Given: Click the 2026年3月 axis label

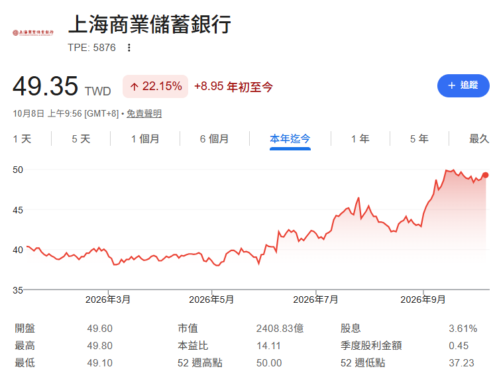Looking at the screenshot, I should click(x=108, y=299).
